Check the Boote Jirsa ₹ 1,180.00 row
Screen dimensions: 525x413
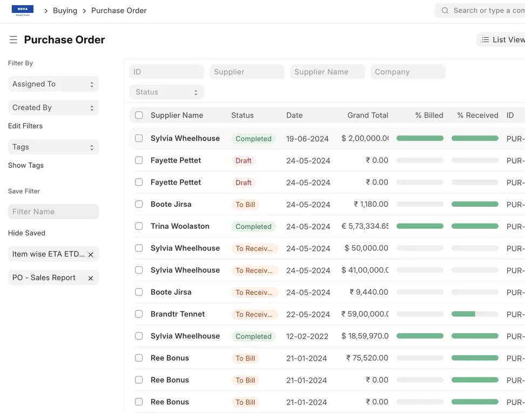pos(139,204)
